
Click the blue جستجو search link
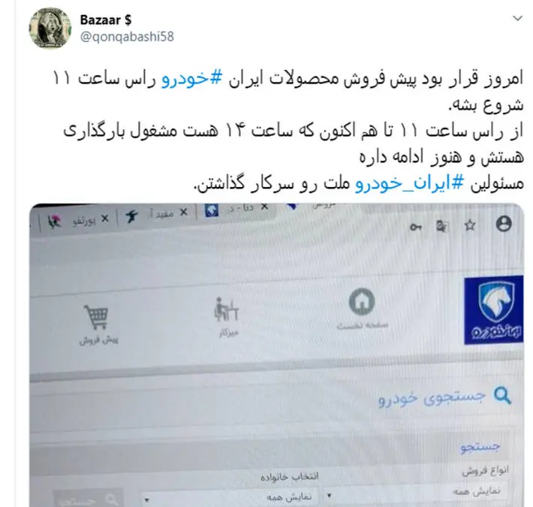click(480, 447)
